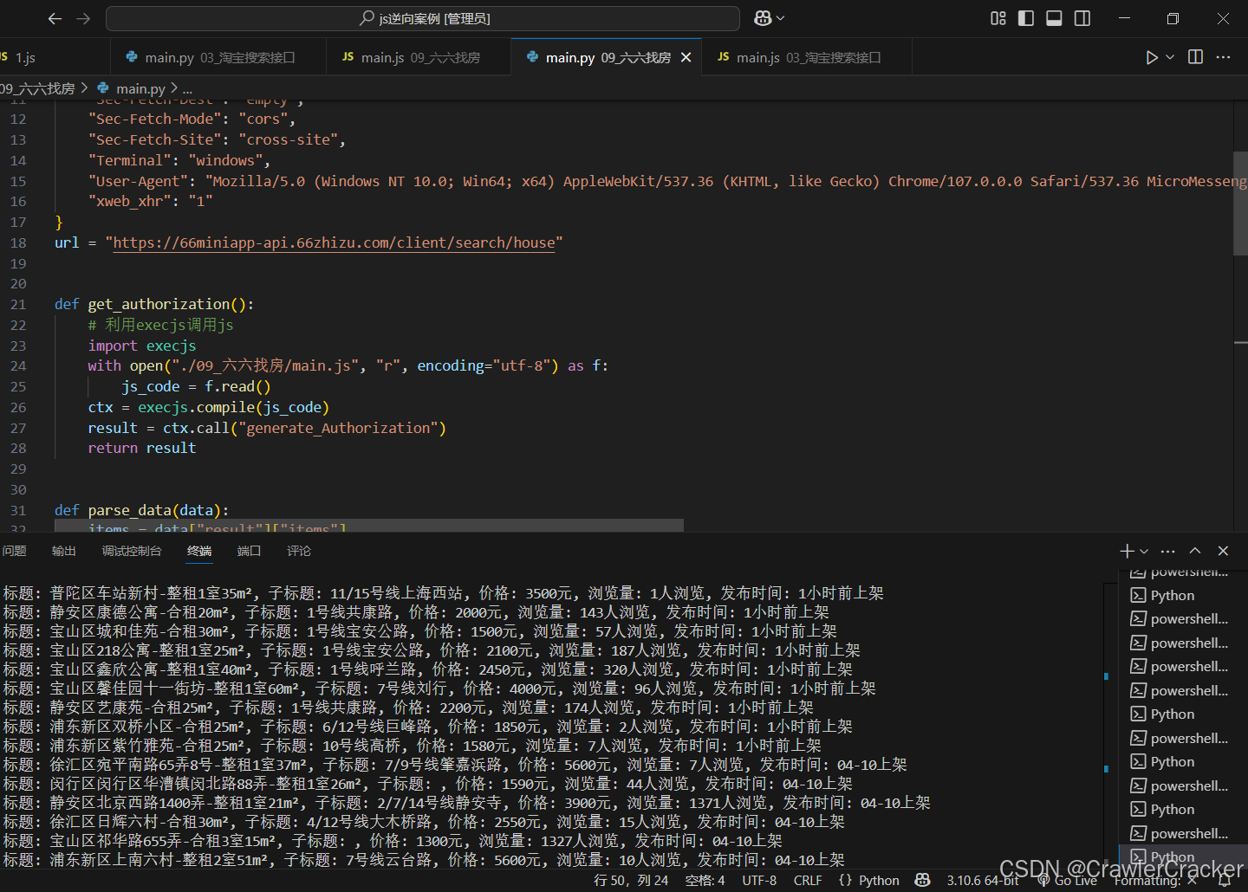Image resolution: width=1248 pixels, height=892 pixels.
Task: Click the "Sec-Fetch-Mode": "cors" line
Action: 192,119
